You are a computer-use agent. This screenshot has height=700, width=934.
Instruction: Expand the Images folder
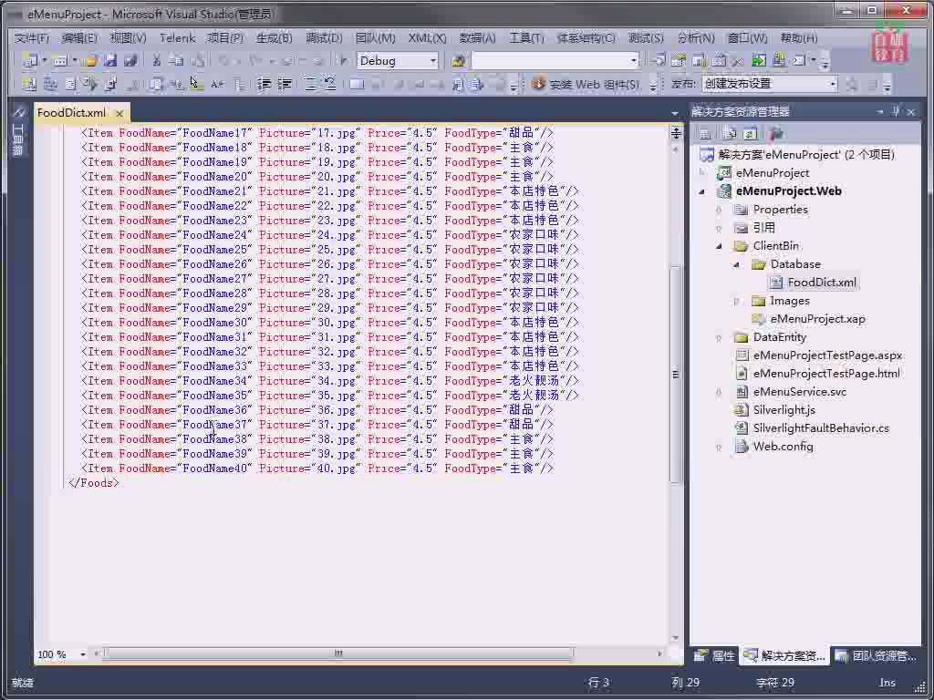(737, 301)
